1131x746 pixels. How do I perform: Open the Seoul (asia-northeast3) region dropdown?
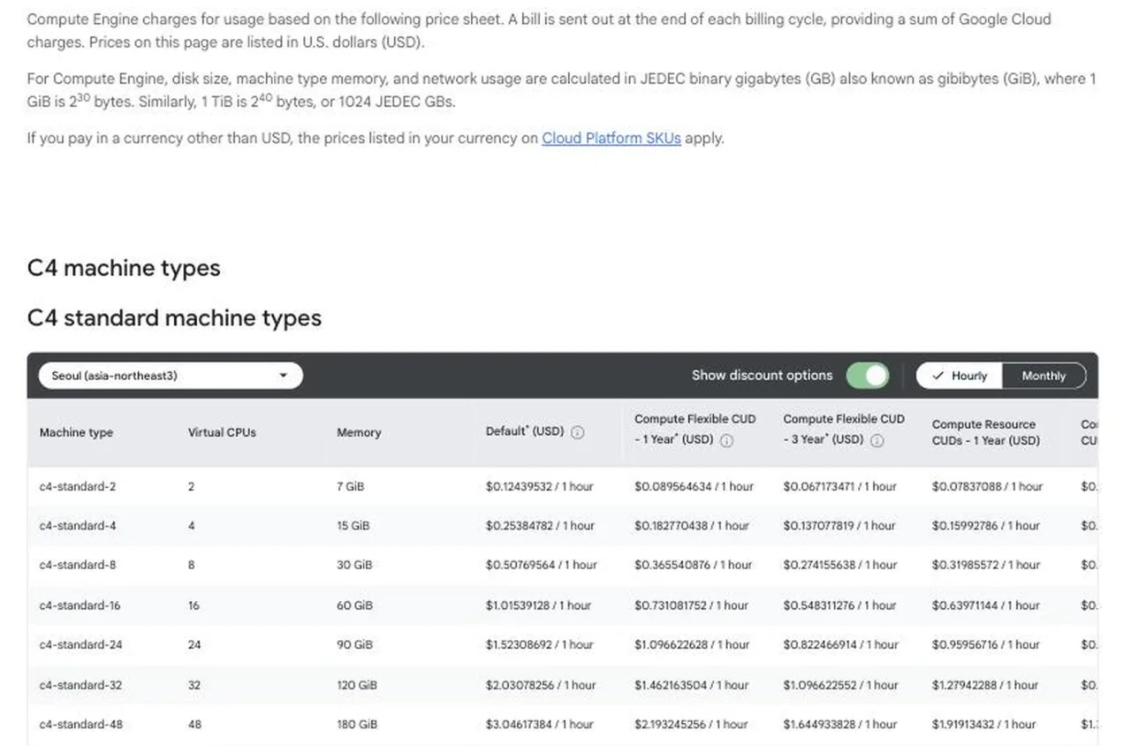tap(171, 376)
